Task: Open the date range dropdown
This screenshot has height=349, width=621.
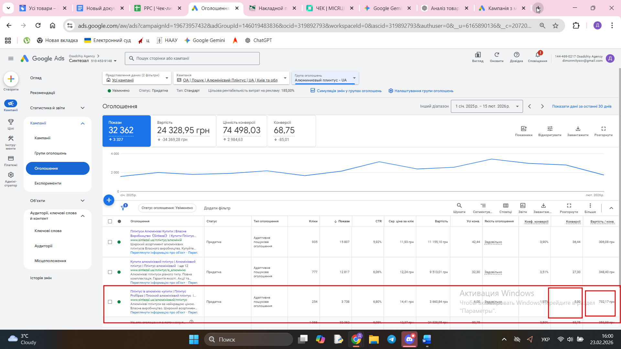Action: coord(486,106)
